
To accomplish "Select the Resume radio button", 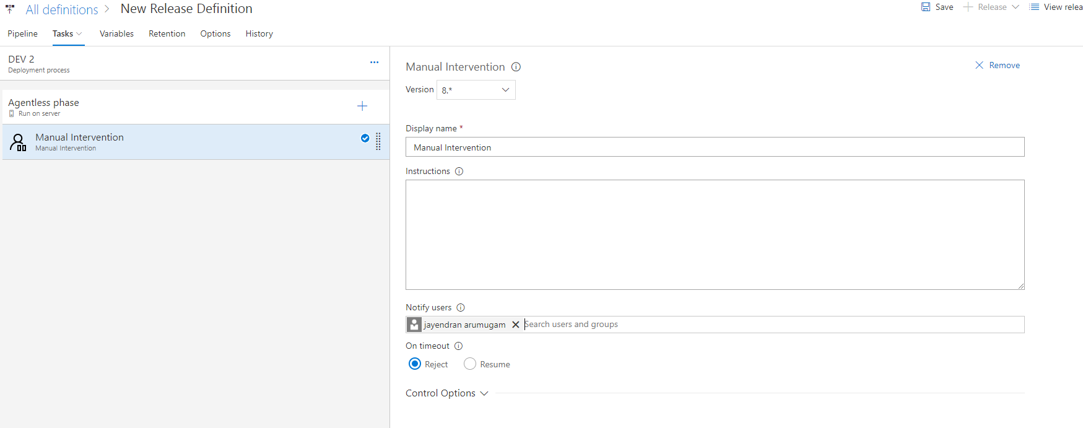I will tap(470, 364).
